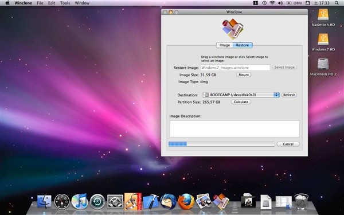Switch to the Restore tab
This screenshot has height=215, width=344.
click(x=243, y=45)
